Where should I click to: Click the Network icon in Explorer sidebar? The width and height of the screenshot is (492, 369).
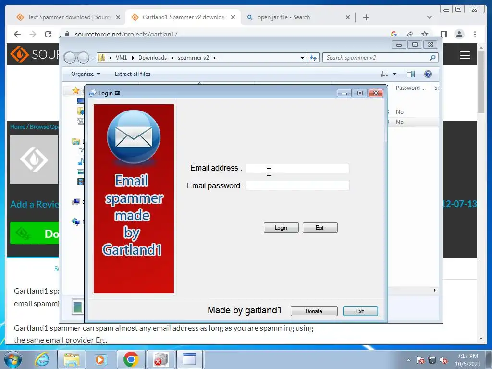pyautogui.click(x=75, y=222)
